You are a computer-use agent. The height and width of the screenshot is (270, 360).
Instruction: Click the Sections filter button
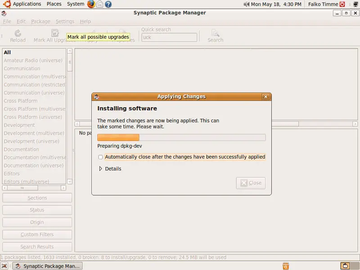coord(37,198)
